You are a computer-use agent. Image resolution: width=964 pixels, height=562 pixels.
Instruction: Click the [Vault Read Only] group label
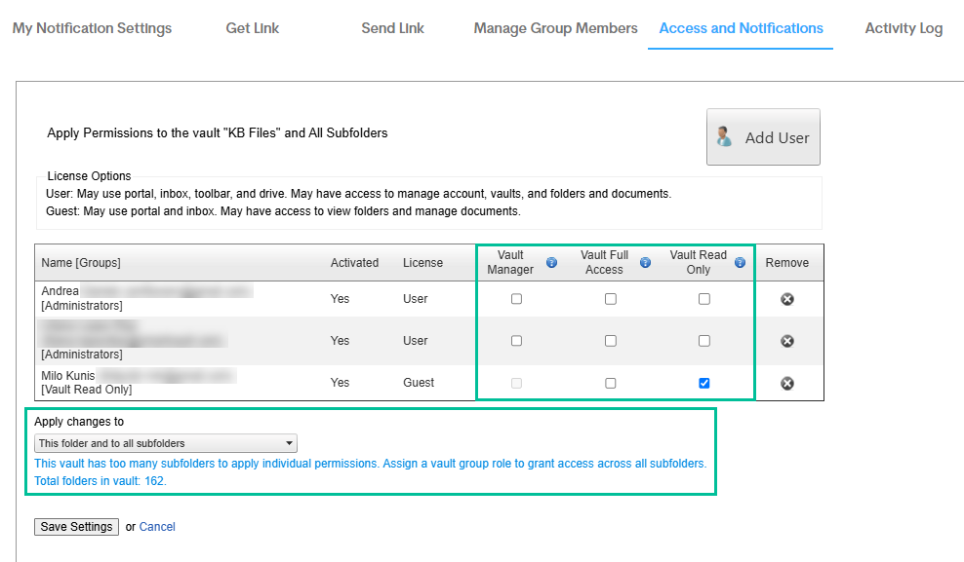click(87, 390)
